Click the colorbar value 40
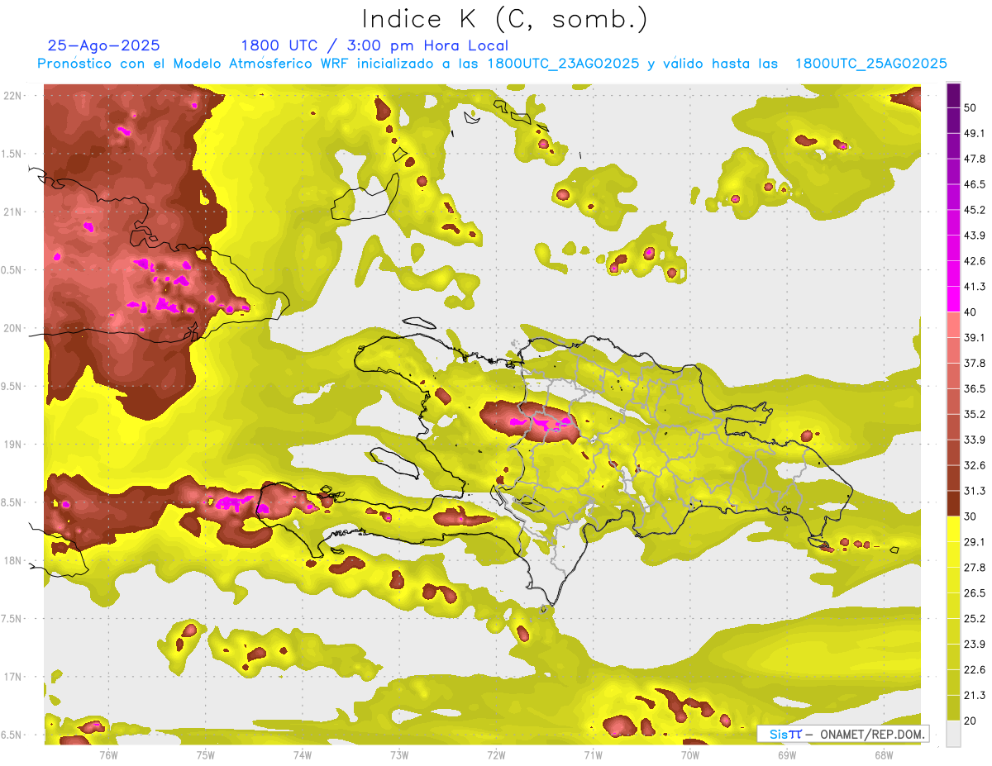Screen dimensions: 992x766 pos(971,312)
